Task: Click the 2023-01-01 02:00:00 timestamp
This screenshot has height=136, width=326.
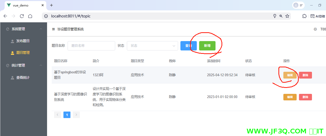Action: [x=222, y=97]
